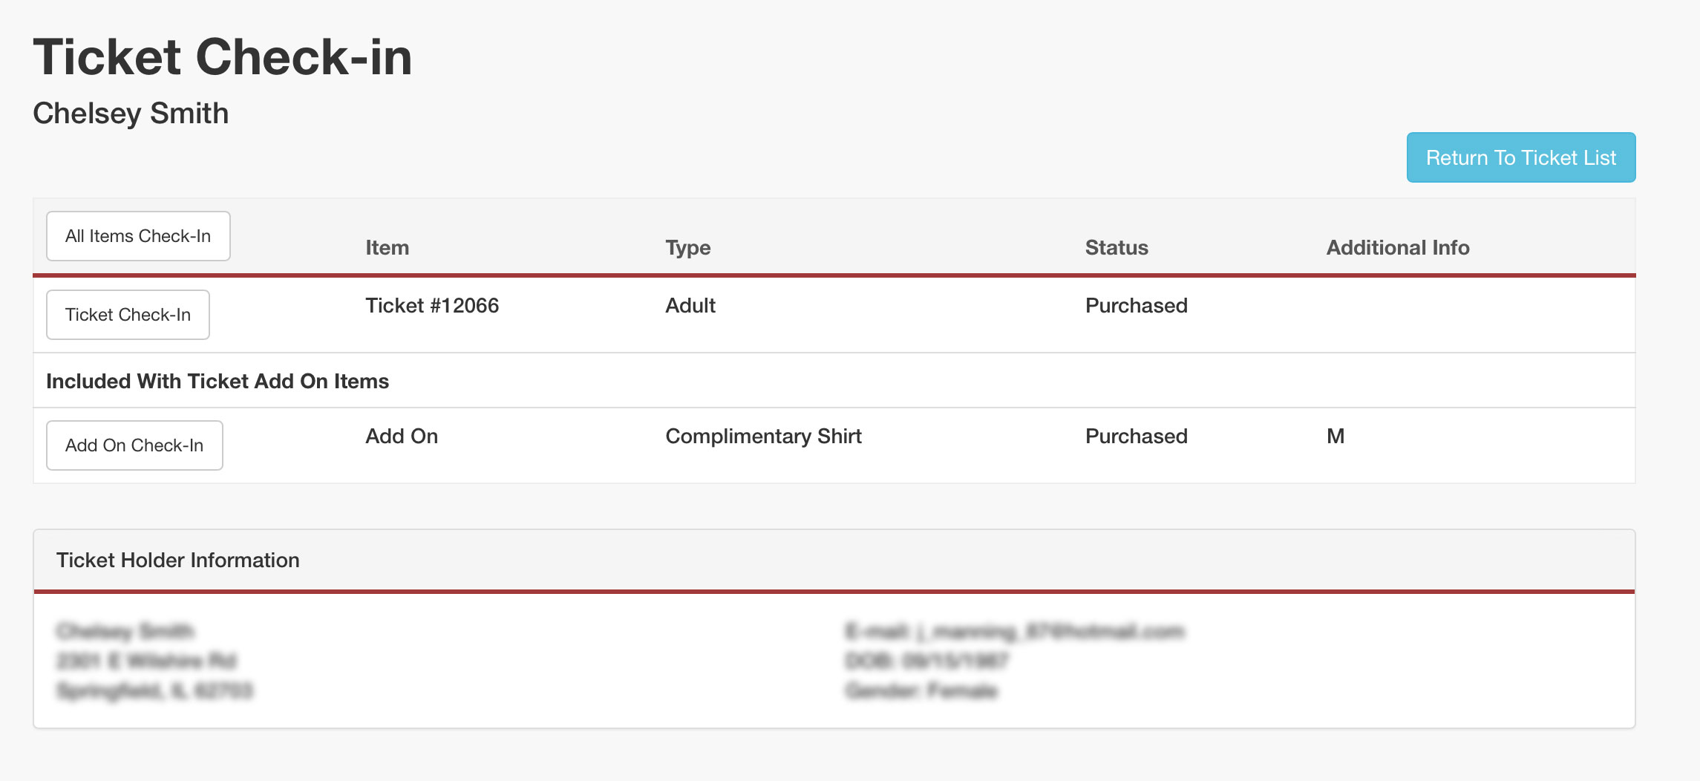1700x781 pixels.
Task: Click the Ticket Check-In button
Action: (128, 315)
